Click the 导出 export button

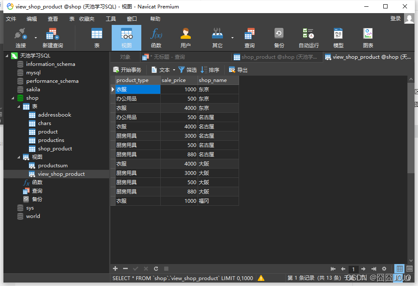tap(238, 70)
